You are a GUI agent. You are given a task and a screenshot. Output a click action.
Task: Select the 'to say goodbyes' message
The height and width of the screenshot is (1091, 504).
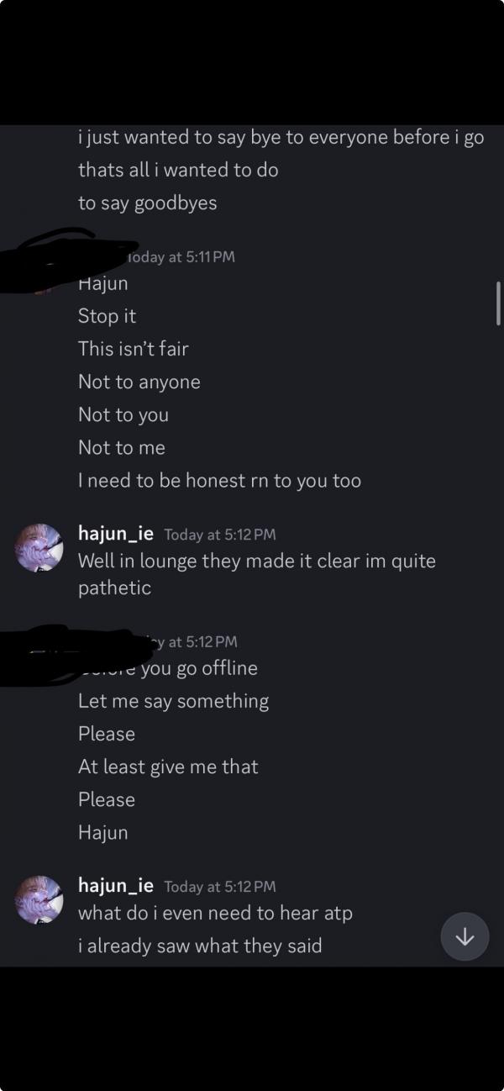coord(147,203)
